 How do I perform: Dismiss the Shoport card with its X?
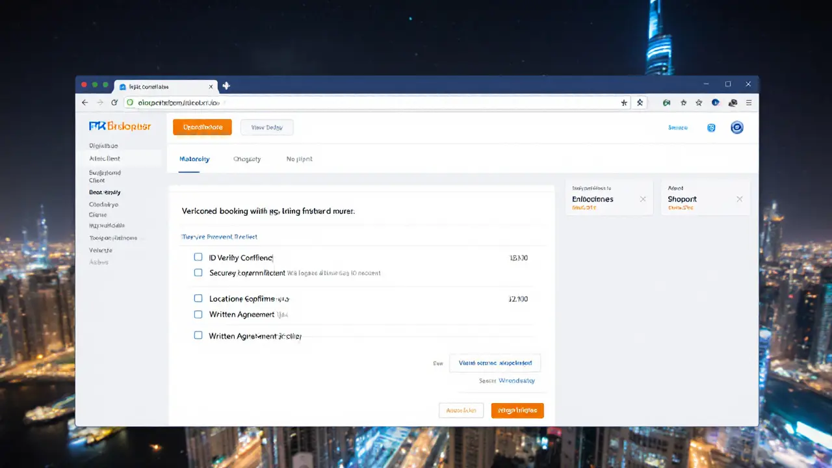739,199
